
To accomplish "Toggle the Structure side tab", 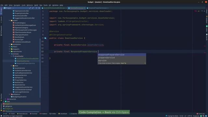I will coord(1,107).
